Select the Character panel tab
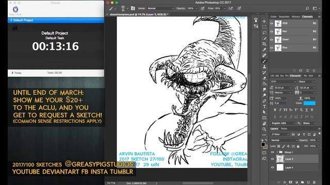This screenshot has height=185, width=330. point(295,76)
